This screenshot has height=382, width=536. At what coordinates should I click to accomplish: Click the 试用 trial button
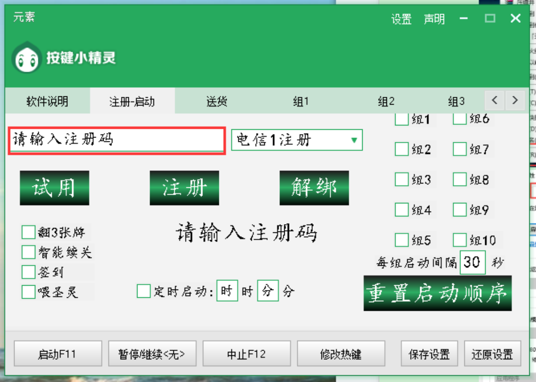tap(54, 188)
